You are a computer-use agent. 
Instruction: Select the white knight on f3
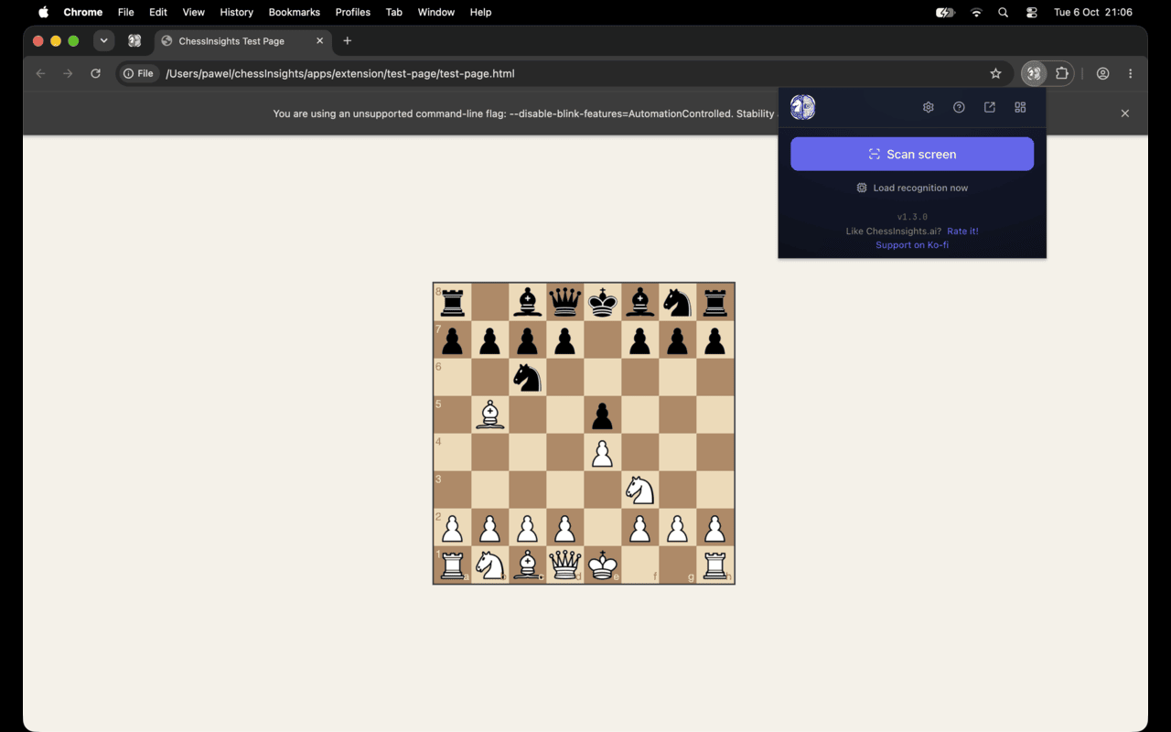pos(640,490)
